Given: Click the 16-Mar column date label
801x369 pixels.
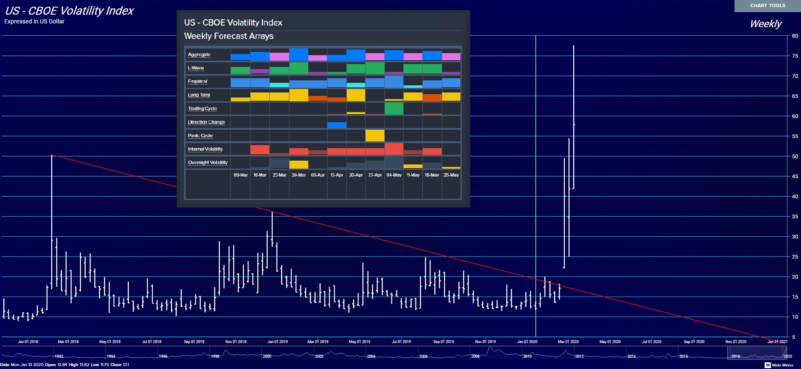Looking at the screenshot, I should [260, 175].
